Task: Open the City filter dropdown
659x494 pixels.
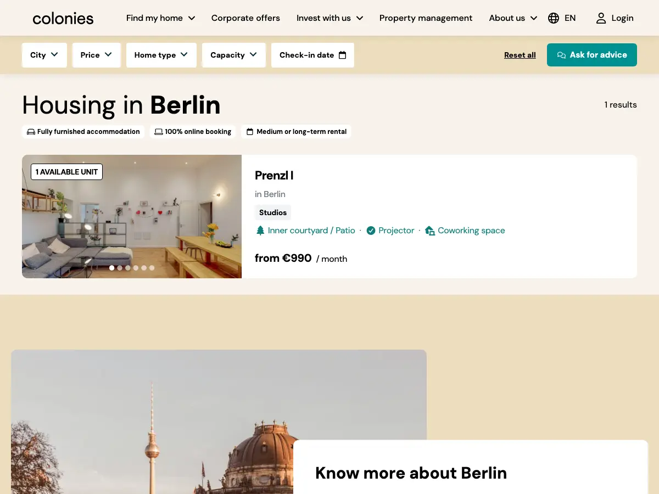Action: (44, 55)
